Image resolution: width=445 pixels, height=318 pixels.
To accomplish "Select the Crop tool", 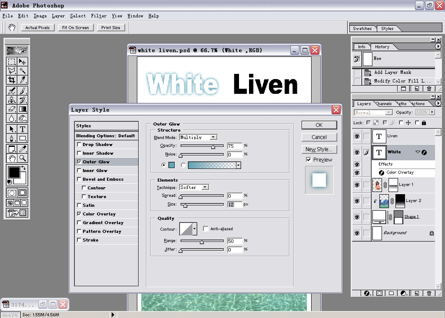I will tap(12, 79).
